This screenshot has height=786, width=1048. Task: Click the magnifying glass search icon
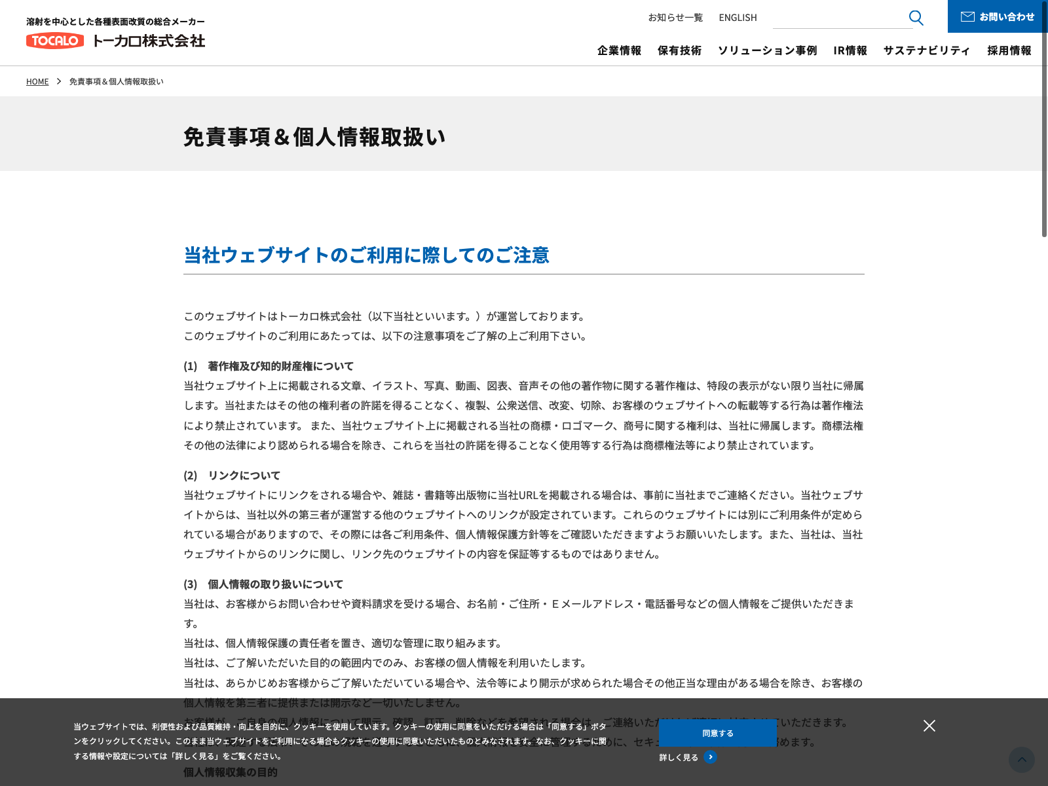coord(916,18)
